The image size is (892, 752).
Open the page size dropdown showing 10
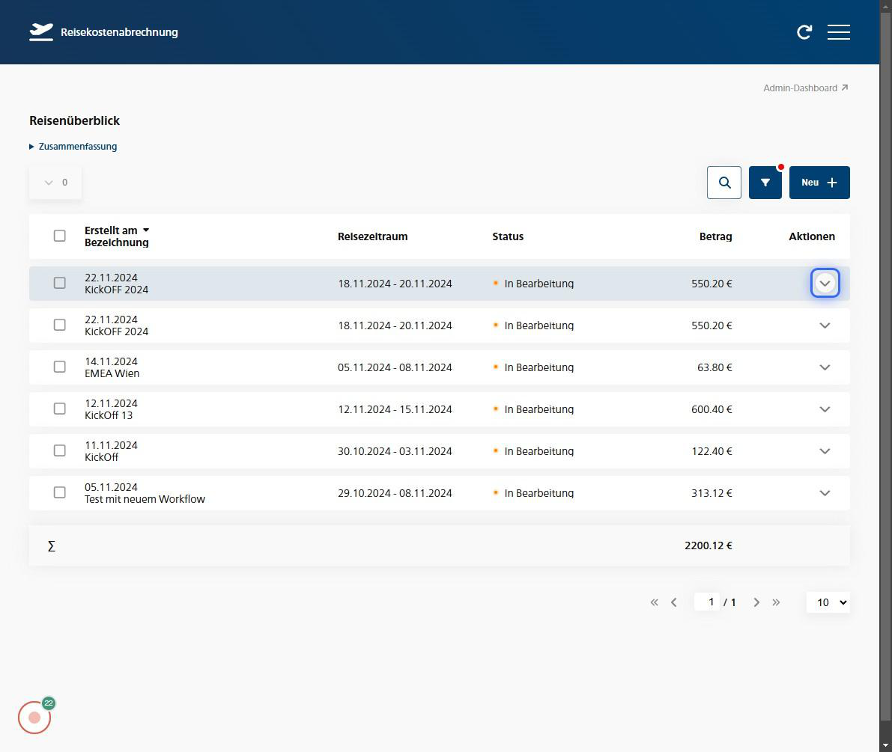(828, 602)
